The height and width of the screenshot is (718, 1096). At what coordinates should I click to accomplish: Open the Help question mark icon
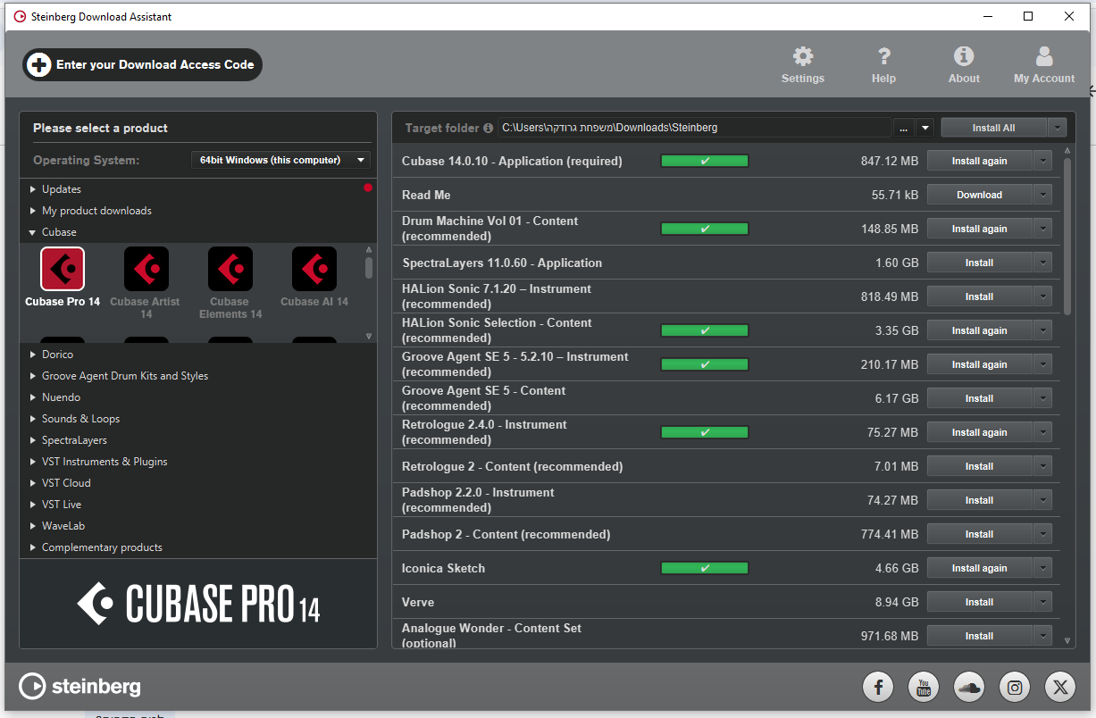click(883, 57)
